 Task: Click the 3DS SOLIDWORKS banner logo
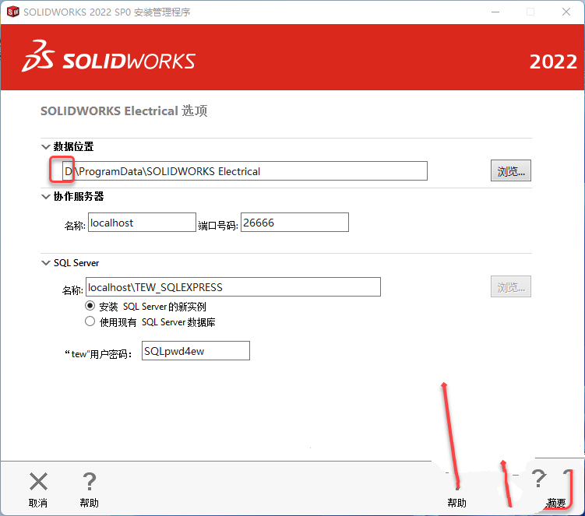click(x=108, y=57)
